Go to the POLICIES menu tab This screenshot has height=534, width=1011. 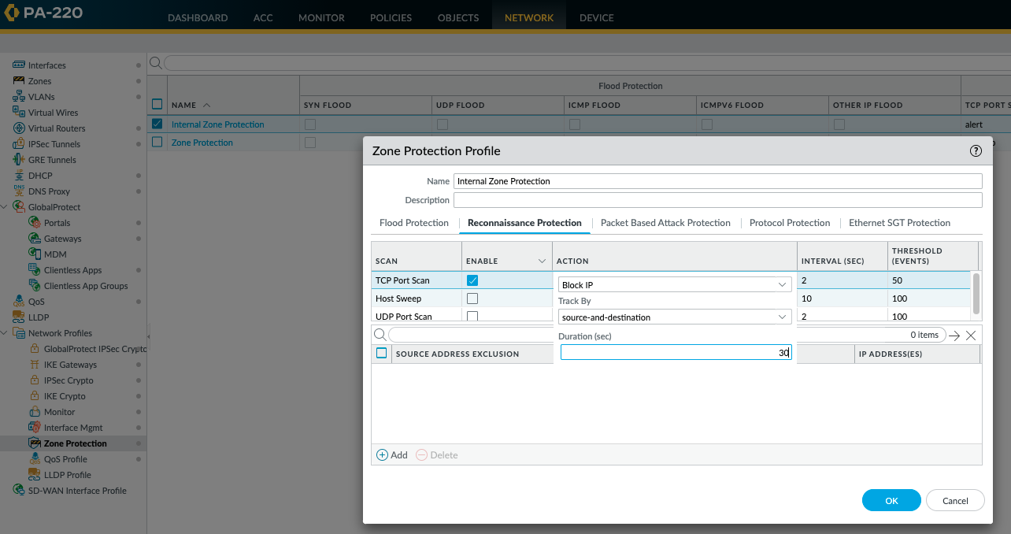point(391,17)
